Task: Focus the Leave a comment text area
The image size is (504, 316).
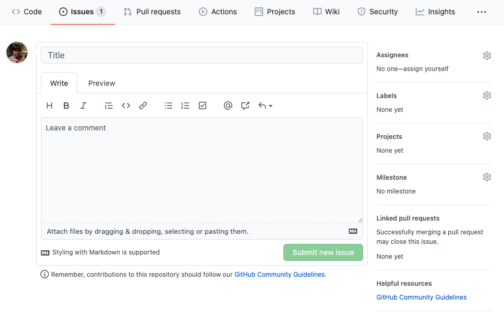Action: tap(202, 170)
